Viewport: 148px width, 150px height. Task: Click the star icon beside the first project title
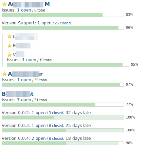click(x=4, y=4)
